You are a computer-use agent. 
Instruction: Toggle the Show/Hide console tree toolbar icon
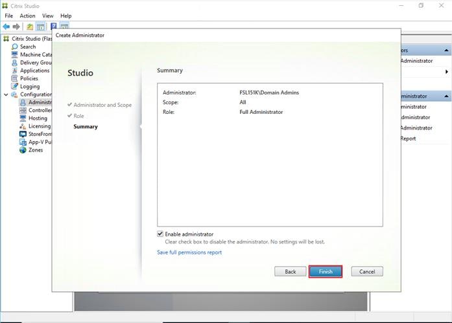41,27
